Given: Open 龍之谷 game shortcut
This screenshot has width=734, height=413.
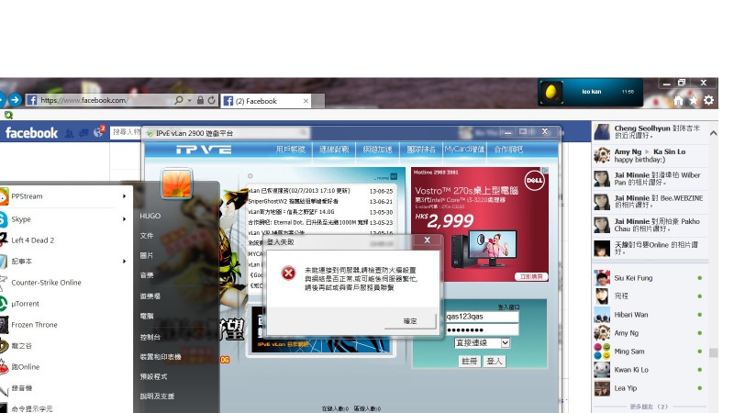Looking at the screenshot, I should pos(21,346).
